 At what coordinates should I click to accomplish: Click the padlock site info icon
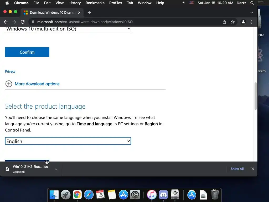[x=33, y=22]
